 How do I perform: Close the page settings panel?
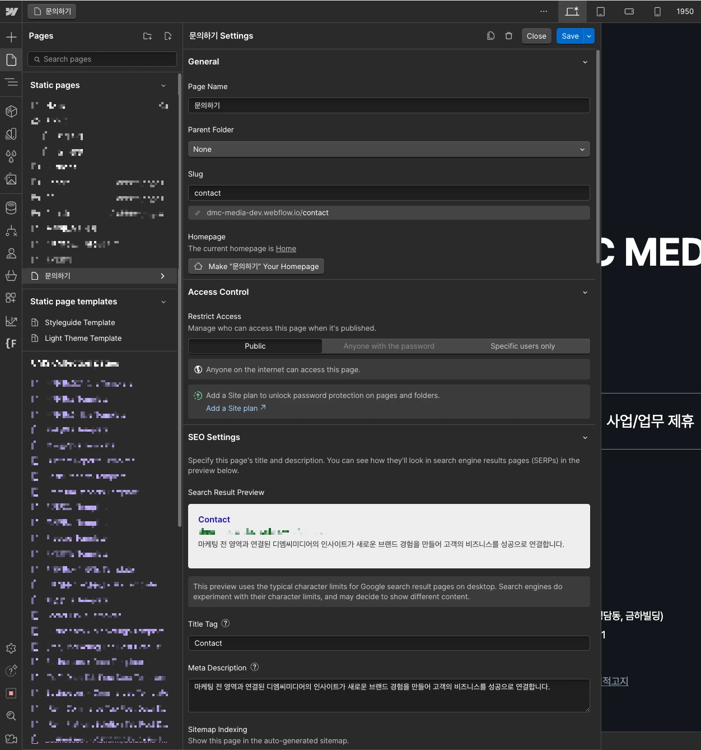coord(536,36)
